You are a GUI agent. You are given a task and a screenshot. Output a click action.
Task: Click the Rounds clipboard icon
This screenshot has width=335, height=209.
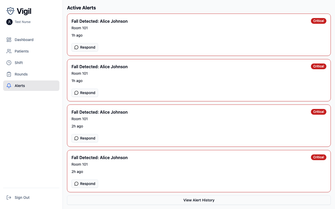pos(9,74)
